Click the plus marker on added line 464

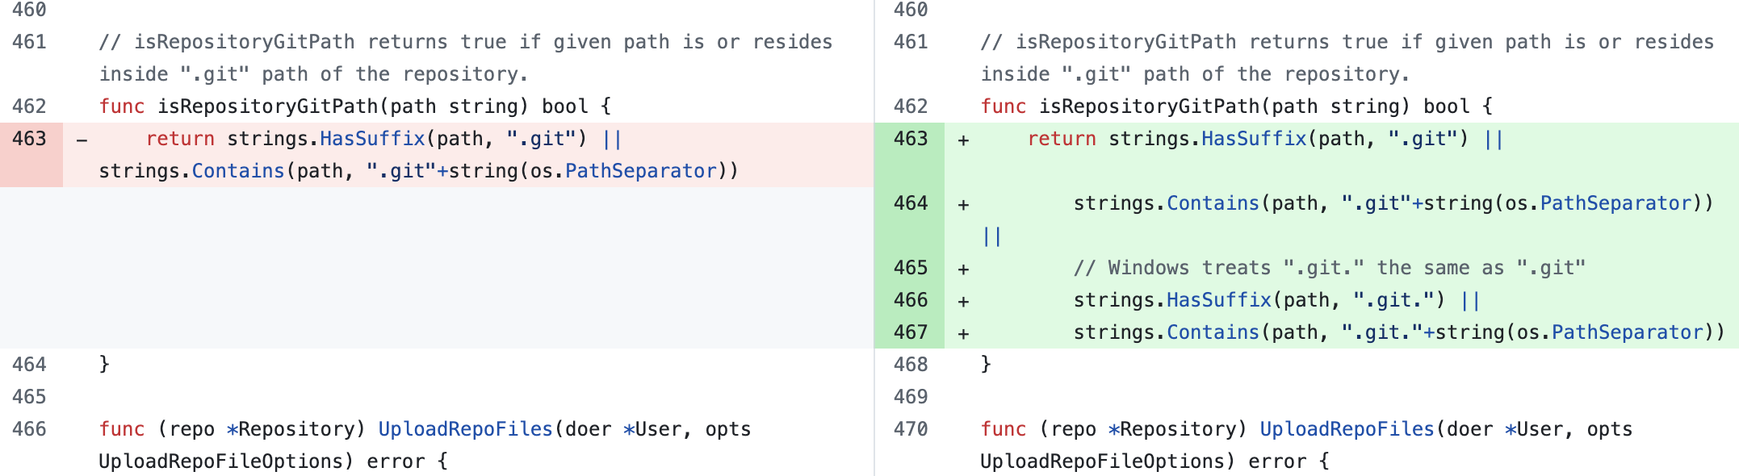click(963, 204)
